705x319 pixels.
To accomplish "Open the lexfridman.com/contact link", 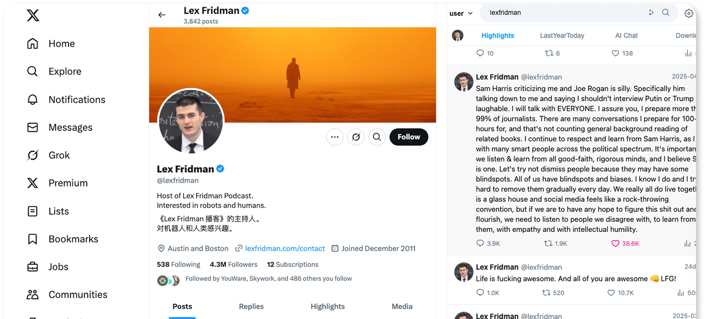I will (285, 249).
